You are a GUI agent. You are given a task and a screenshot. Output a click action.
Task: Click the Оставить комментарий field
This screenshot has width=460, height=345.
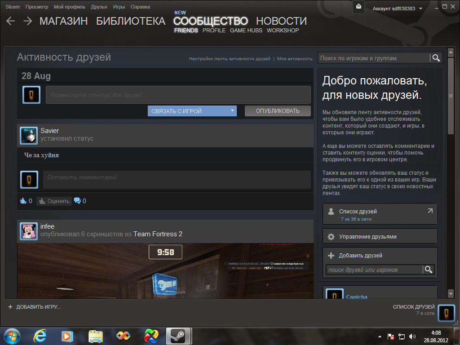click(x=177, y=180)
